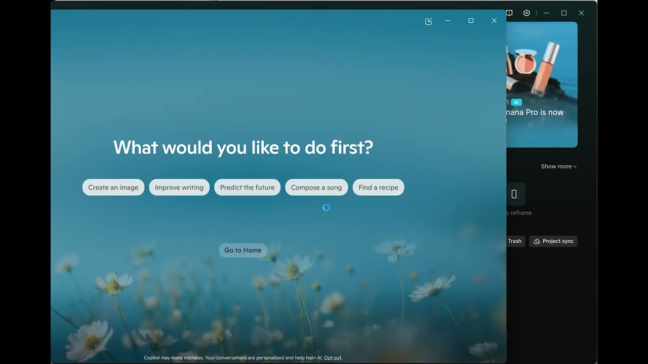Open the Opt out link in footer

pos(333,358)
